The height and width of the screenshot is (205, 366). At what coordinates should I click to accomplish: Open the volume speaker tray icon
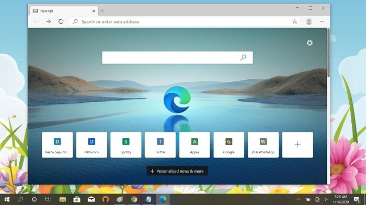tap(326, 199)
